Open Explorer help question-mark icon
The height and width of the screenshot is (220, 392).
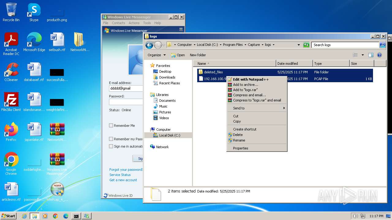(379, 55)
